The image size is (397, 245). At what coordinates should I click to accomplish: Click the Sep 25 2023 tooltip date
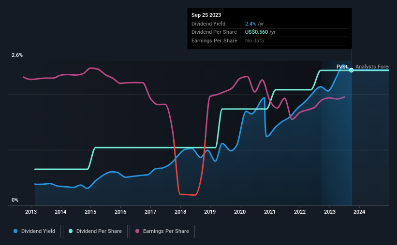[206, 15]
